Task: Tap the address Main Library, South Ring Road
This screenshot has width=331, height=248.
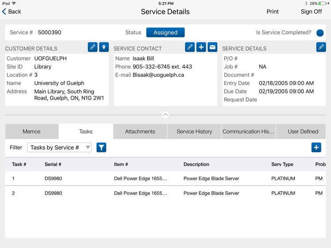Action: 69,95
